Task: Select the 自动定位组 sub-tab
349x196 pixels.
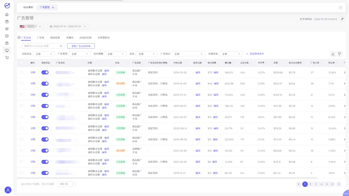Action: (86, 37)
